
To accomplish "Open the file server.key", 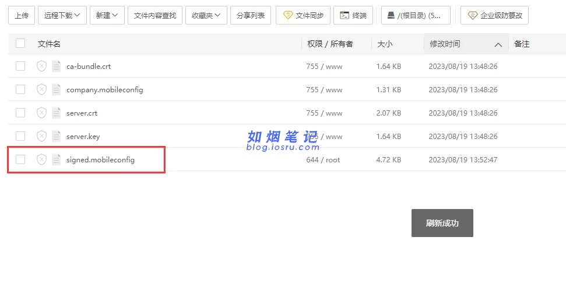I will point(83,137).
